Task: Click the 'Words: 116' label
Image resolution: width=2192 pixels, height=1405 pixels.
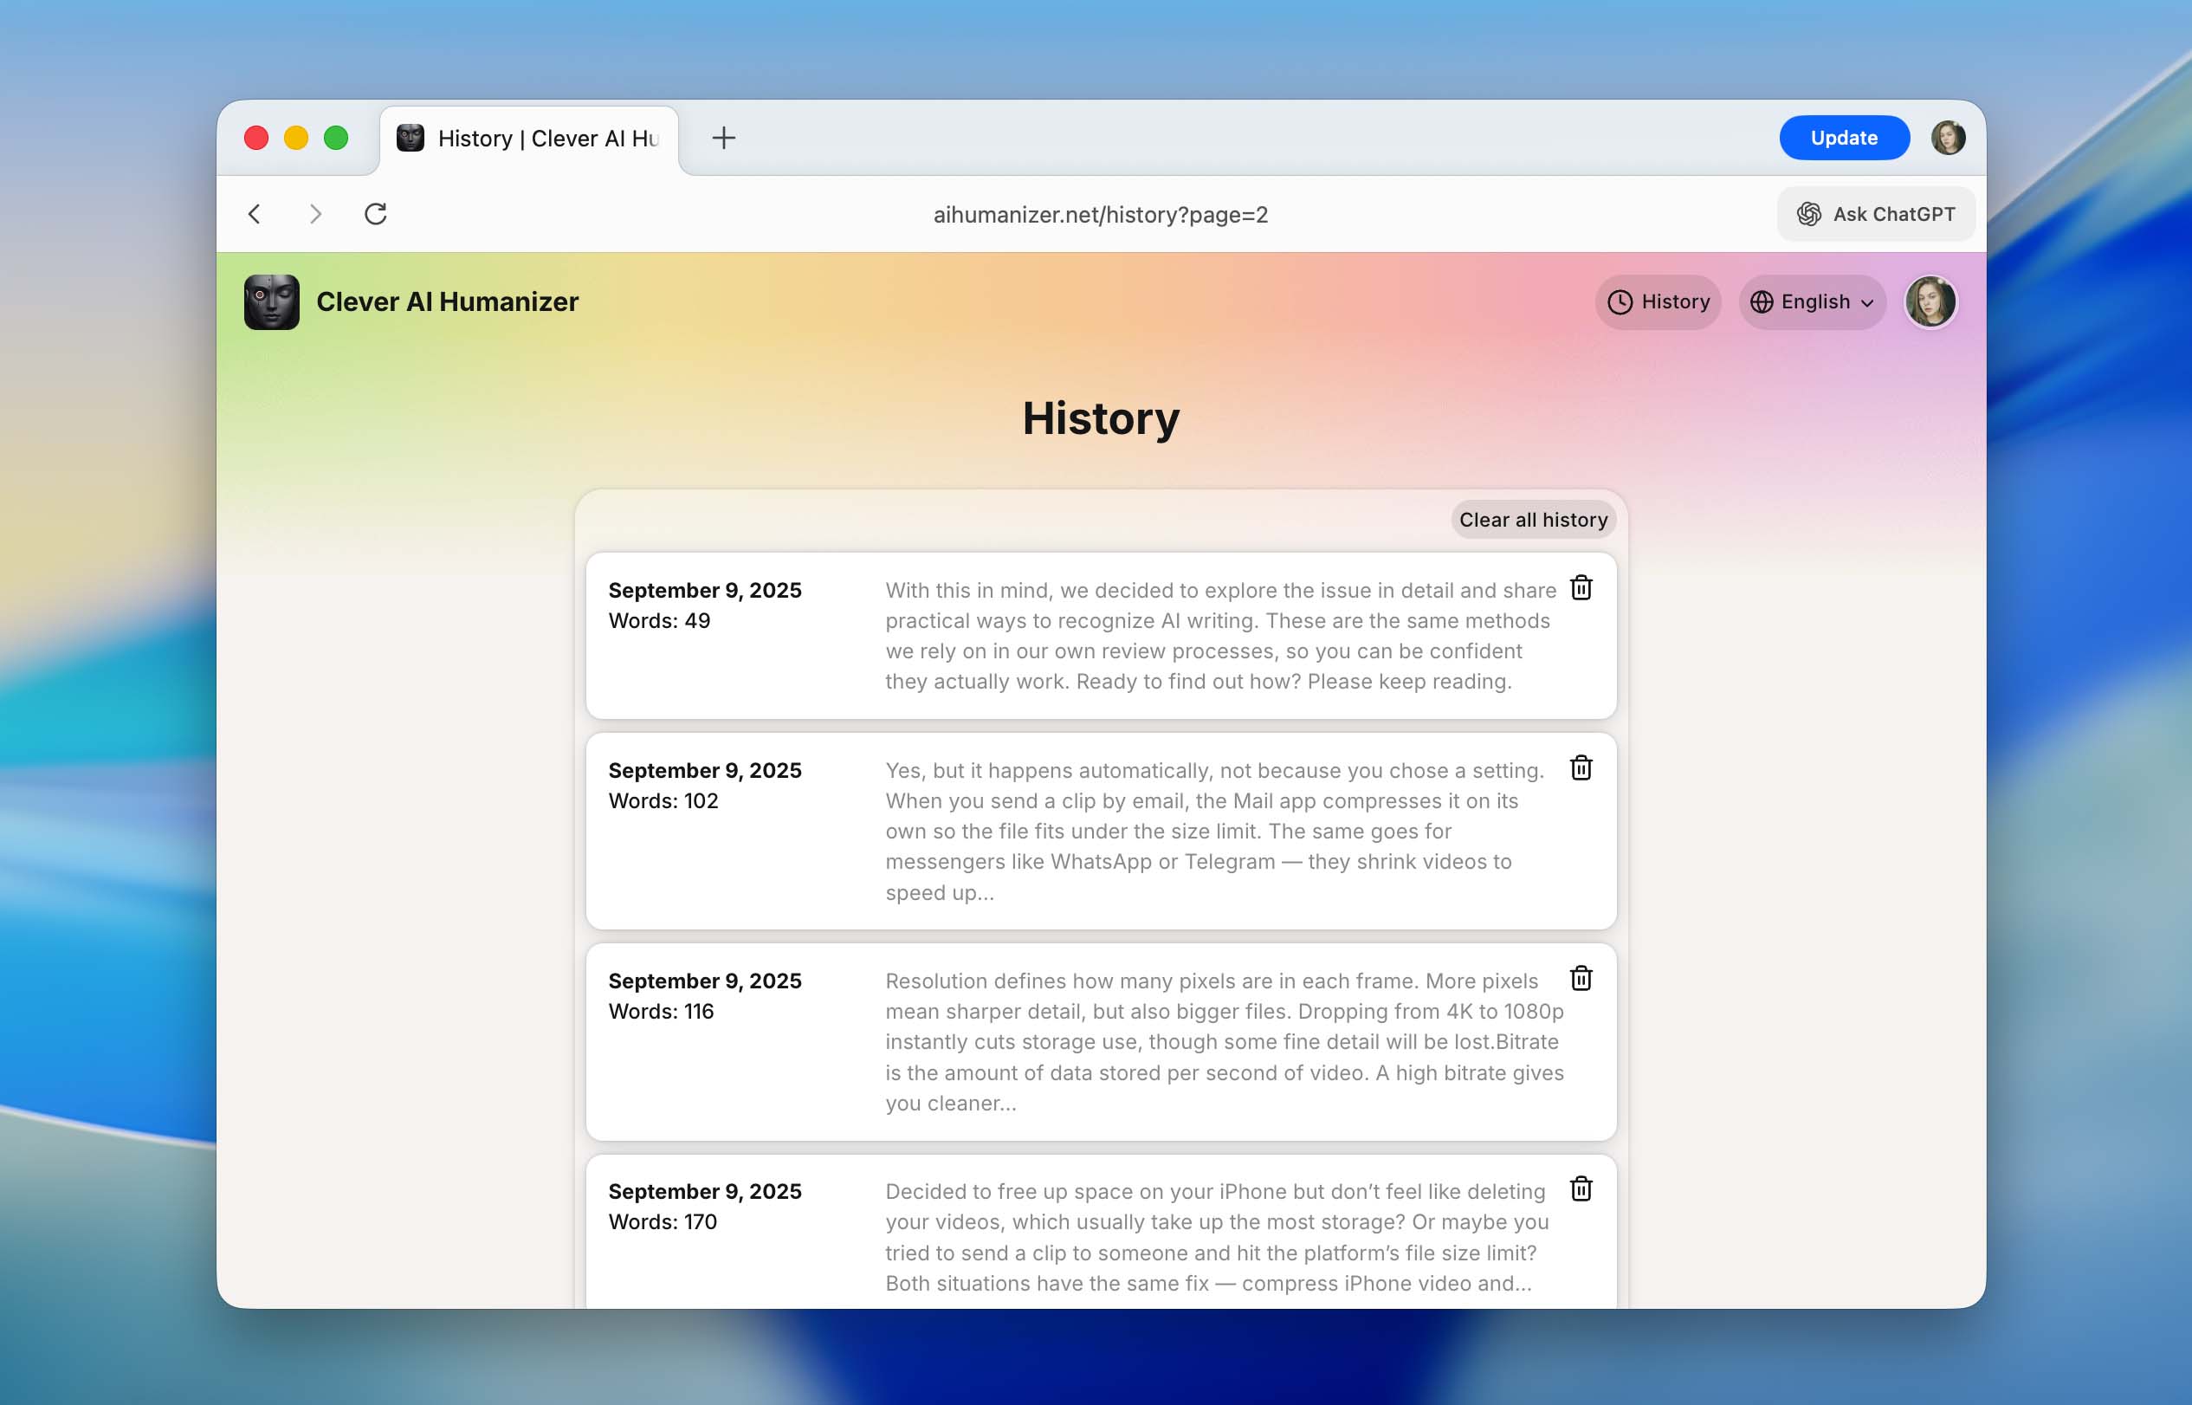Action: tap(662, 1011)
